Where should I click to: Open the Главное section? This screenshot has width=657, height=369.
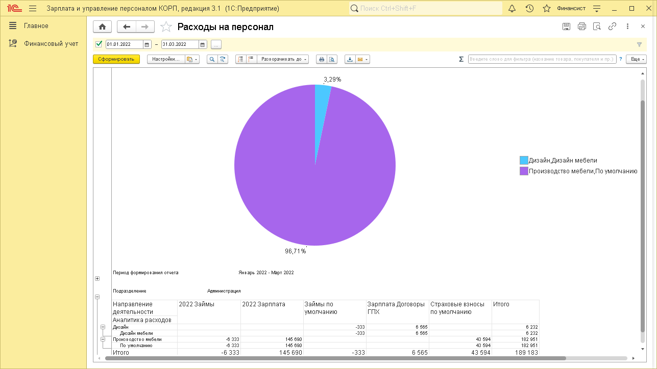point(36,26)
